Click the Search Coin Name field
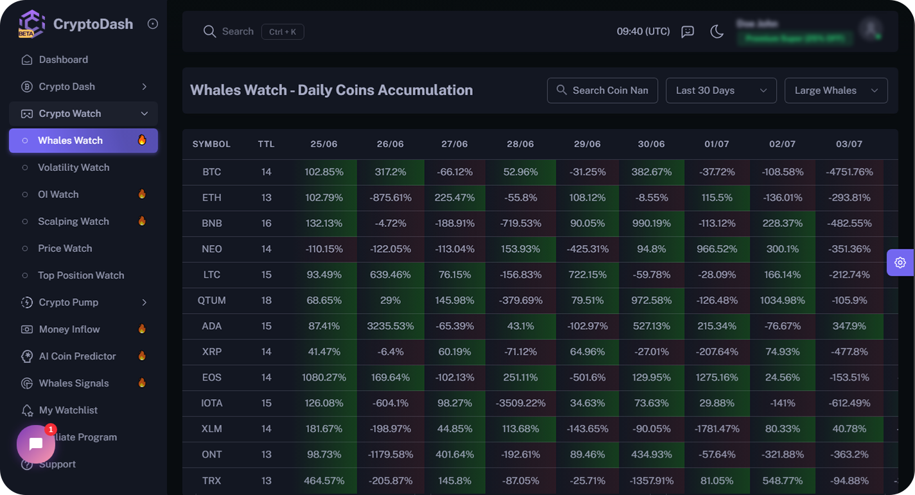Image resolution: width=915 pixels, height=495 pixels. 603,91
